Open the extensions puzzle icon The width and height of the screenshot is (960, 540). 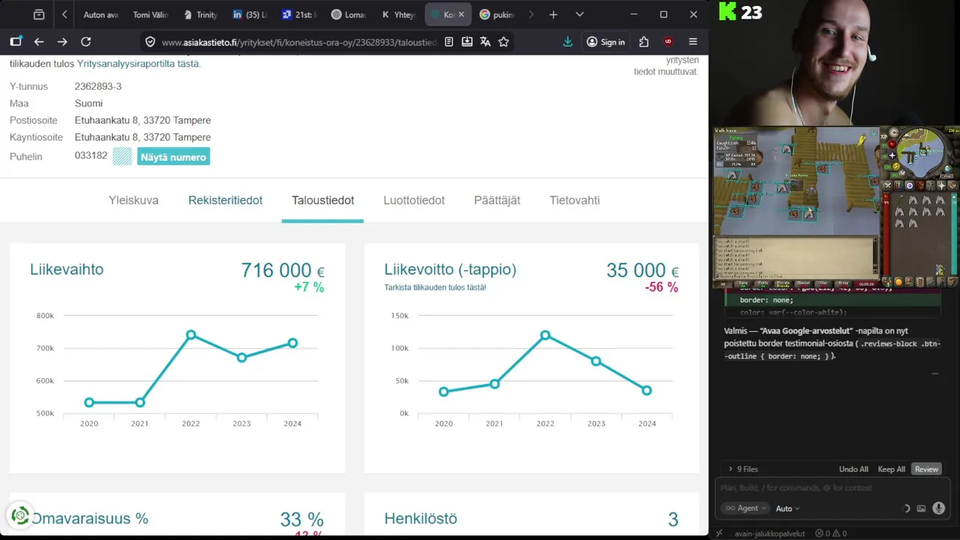(643, 42)
